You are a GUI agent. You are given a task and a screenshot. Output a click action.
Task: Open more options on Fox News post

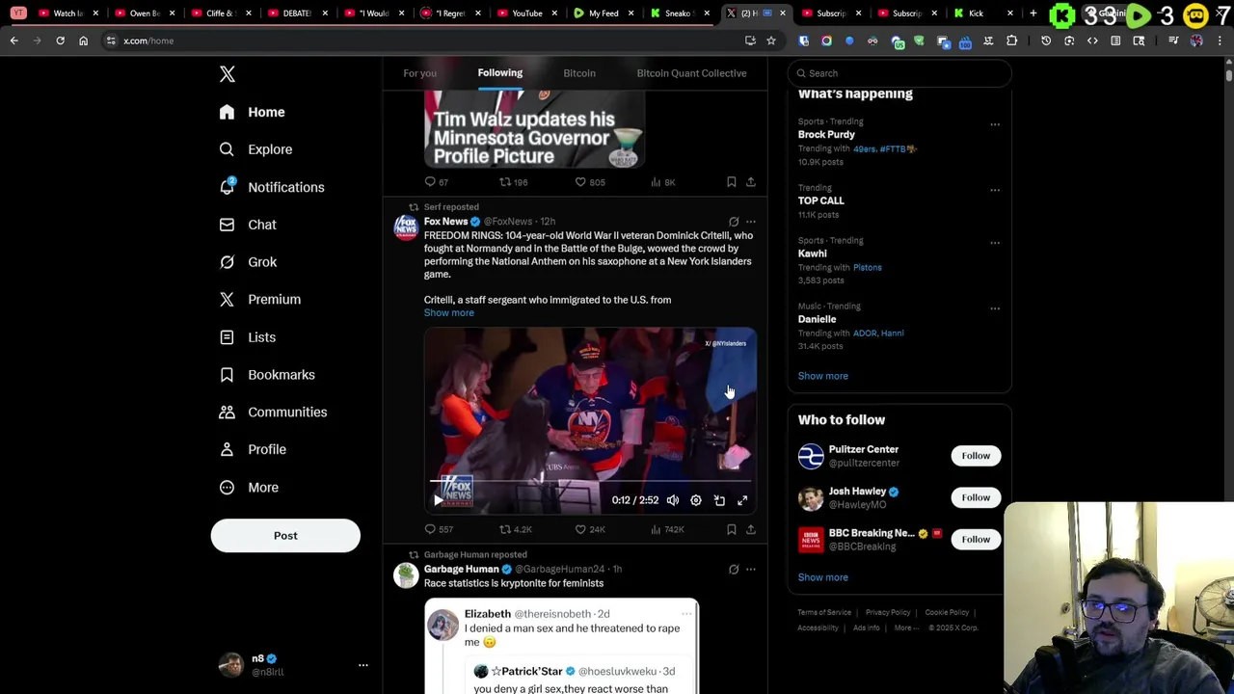751,222
